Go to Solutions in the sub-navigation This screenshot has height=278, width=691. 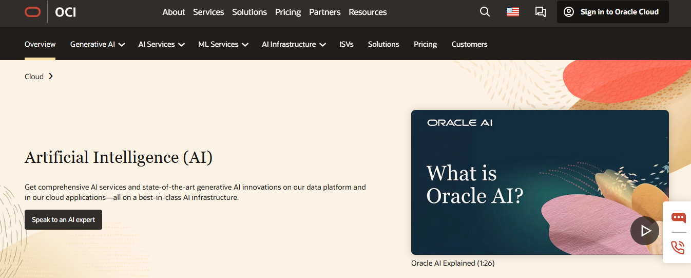coord(383,44)
